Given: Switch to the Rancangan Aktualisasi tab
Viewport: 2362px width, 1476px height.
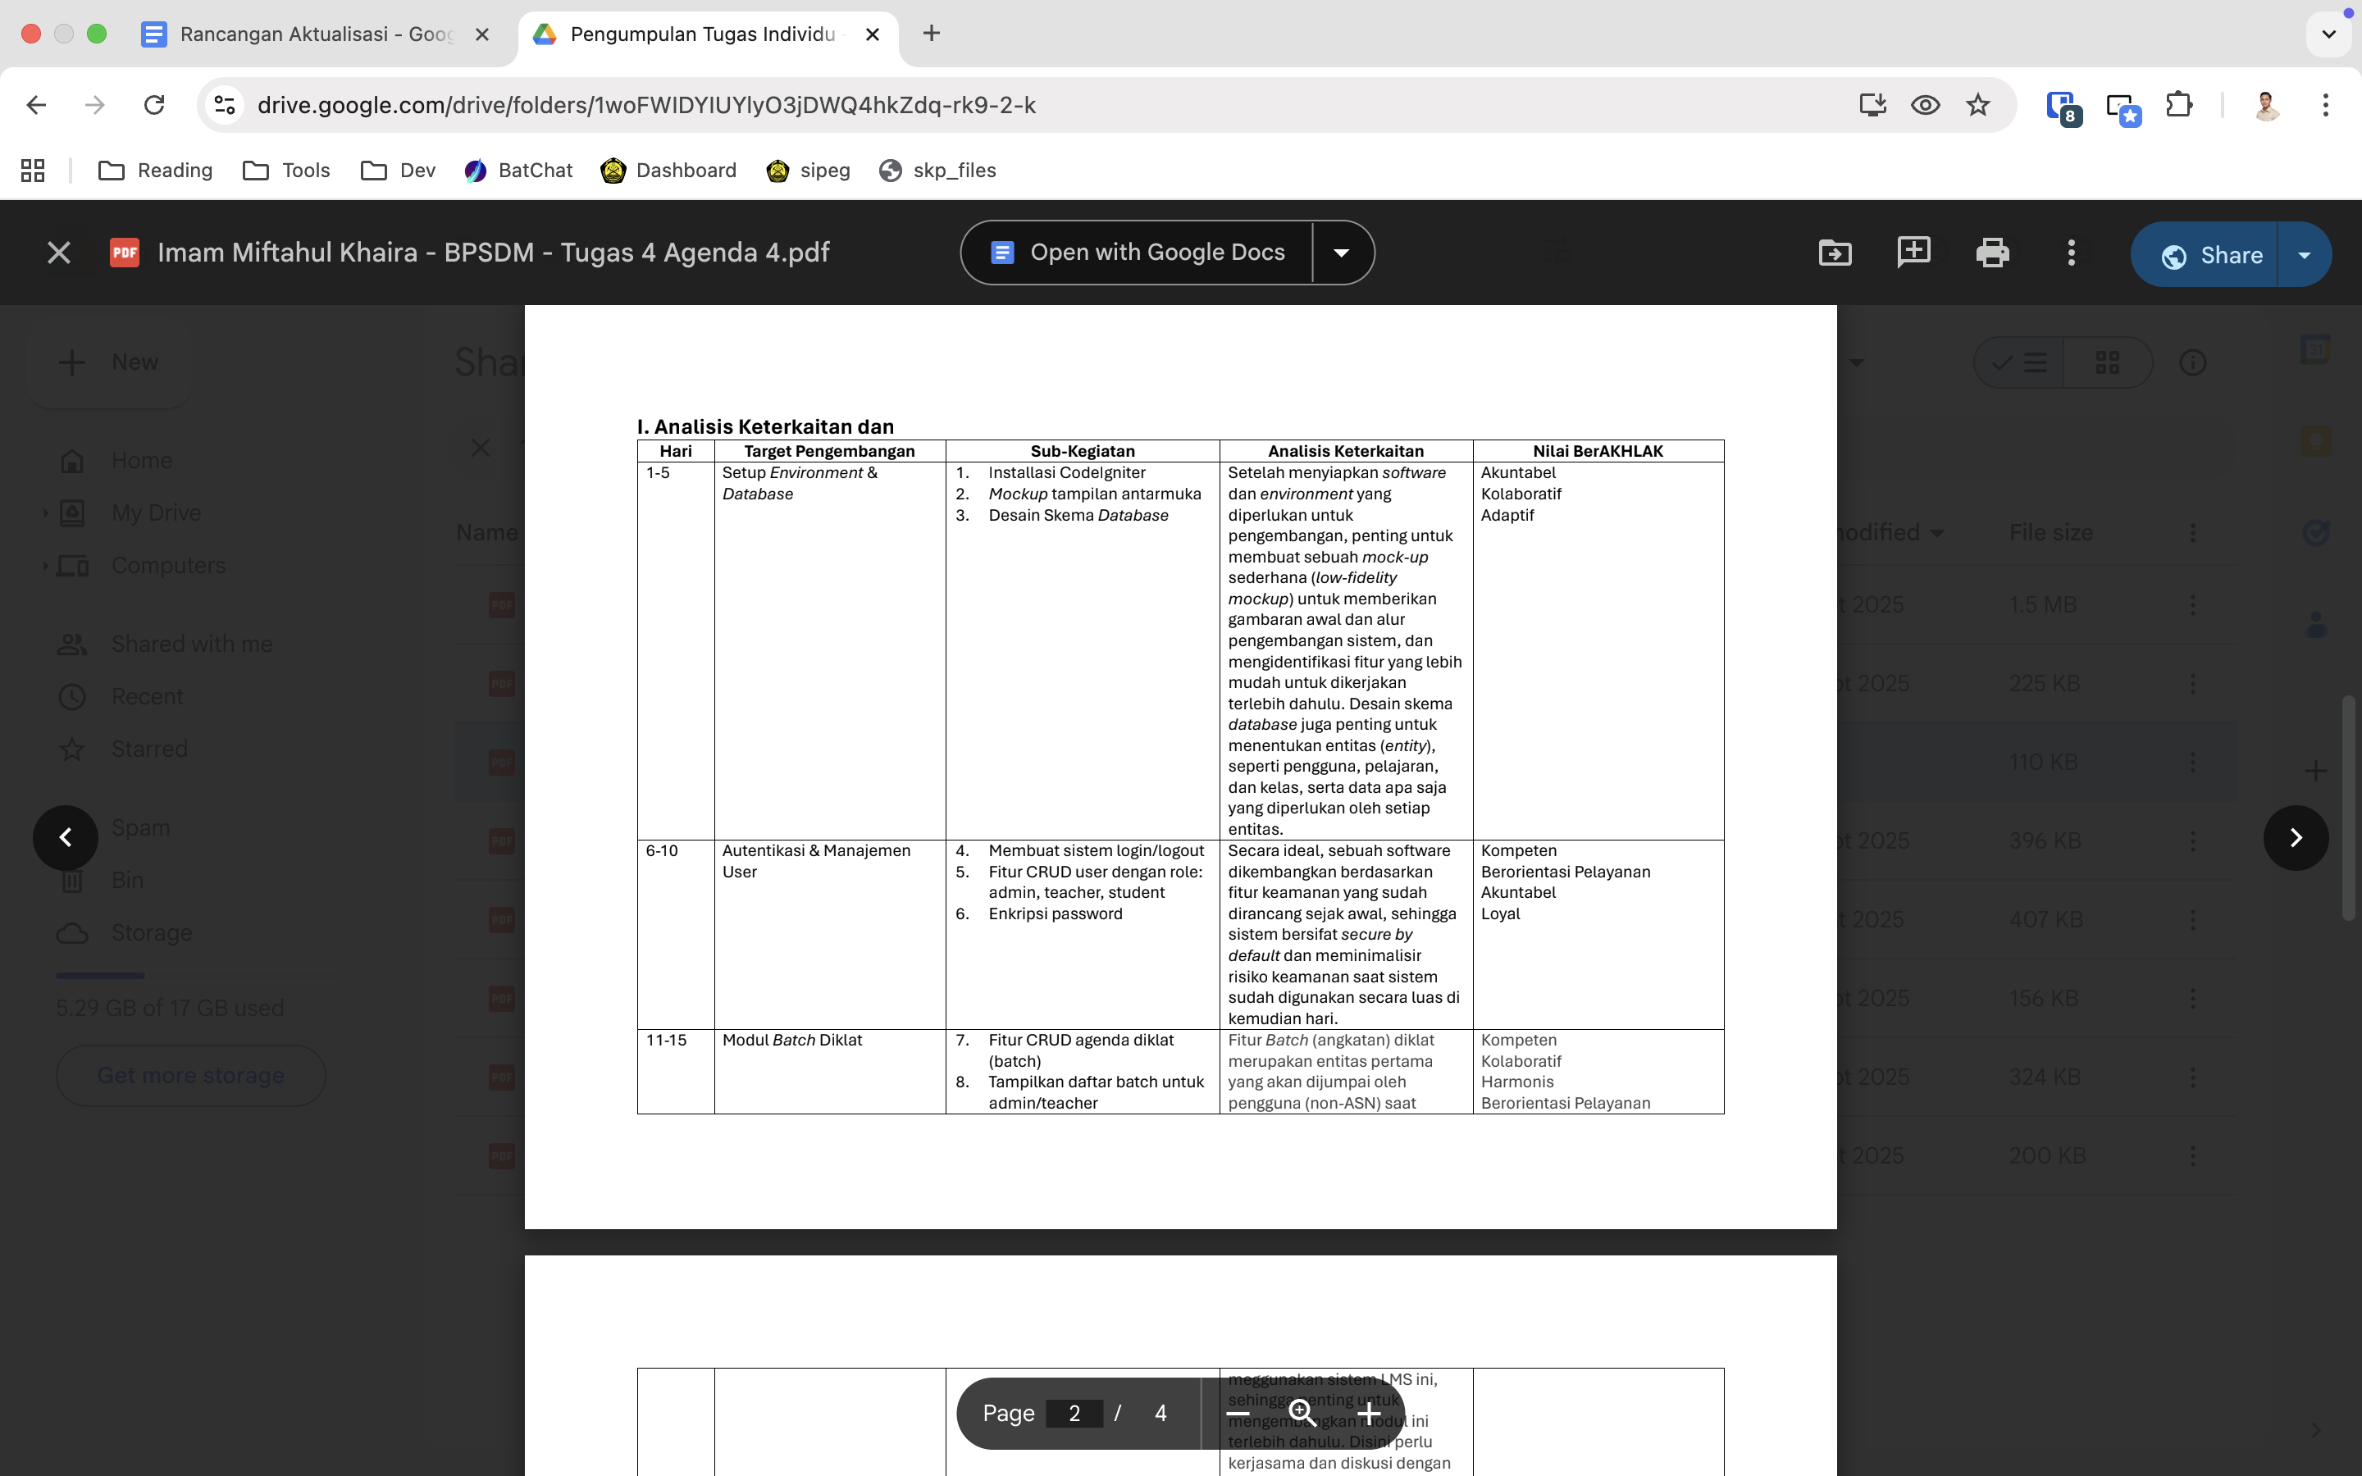Looking at the screenshot, I should coord(315,34).
